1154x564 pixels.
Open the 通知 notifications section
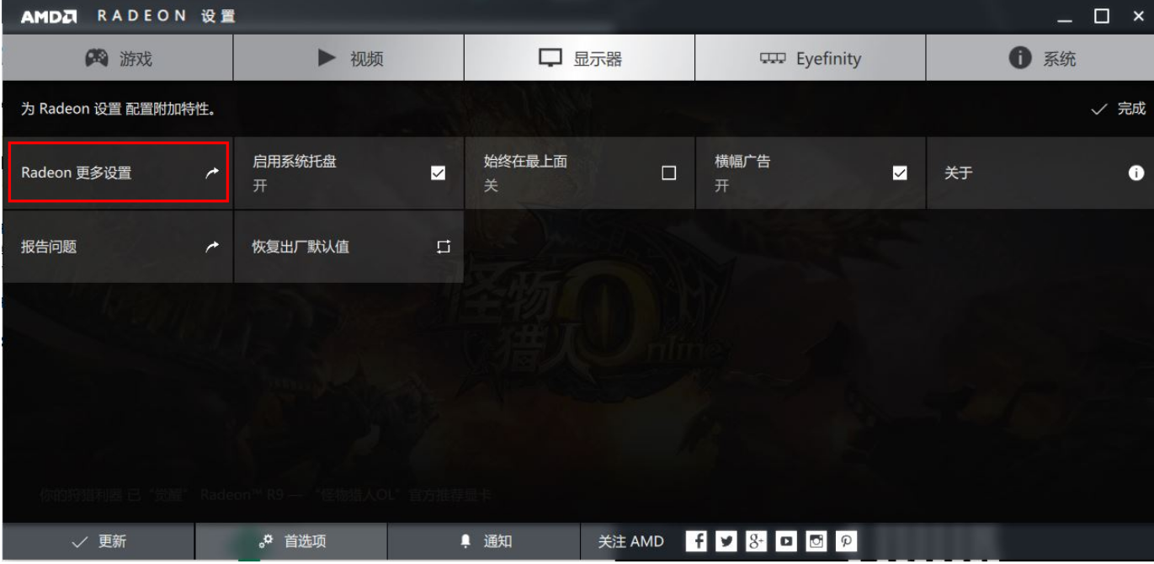tap(485, 541)
